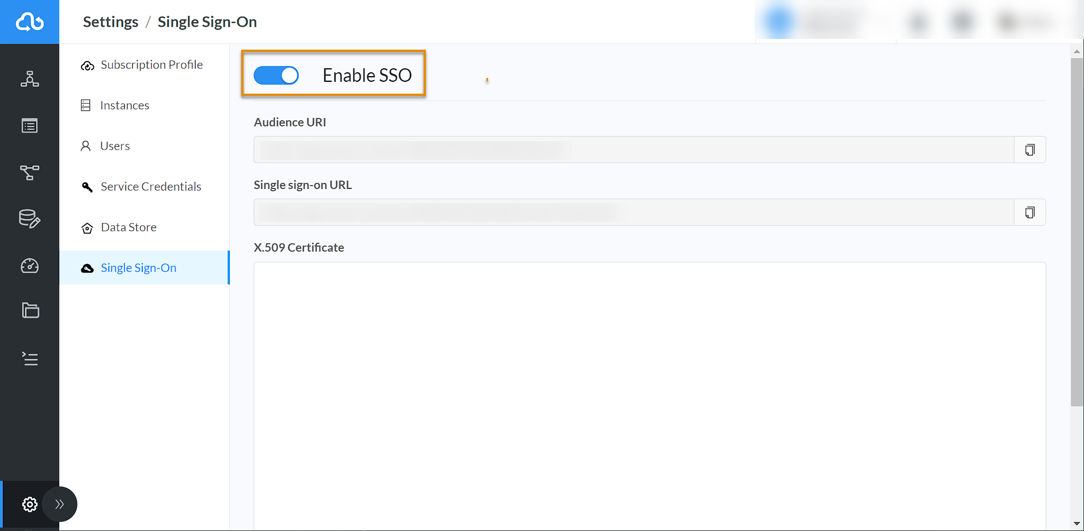The image size is (1084, 531).
Task: Expand the sidebar with the double-arrow chevron
Action: click(x=59, y=504)
